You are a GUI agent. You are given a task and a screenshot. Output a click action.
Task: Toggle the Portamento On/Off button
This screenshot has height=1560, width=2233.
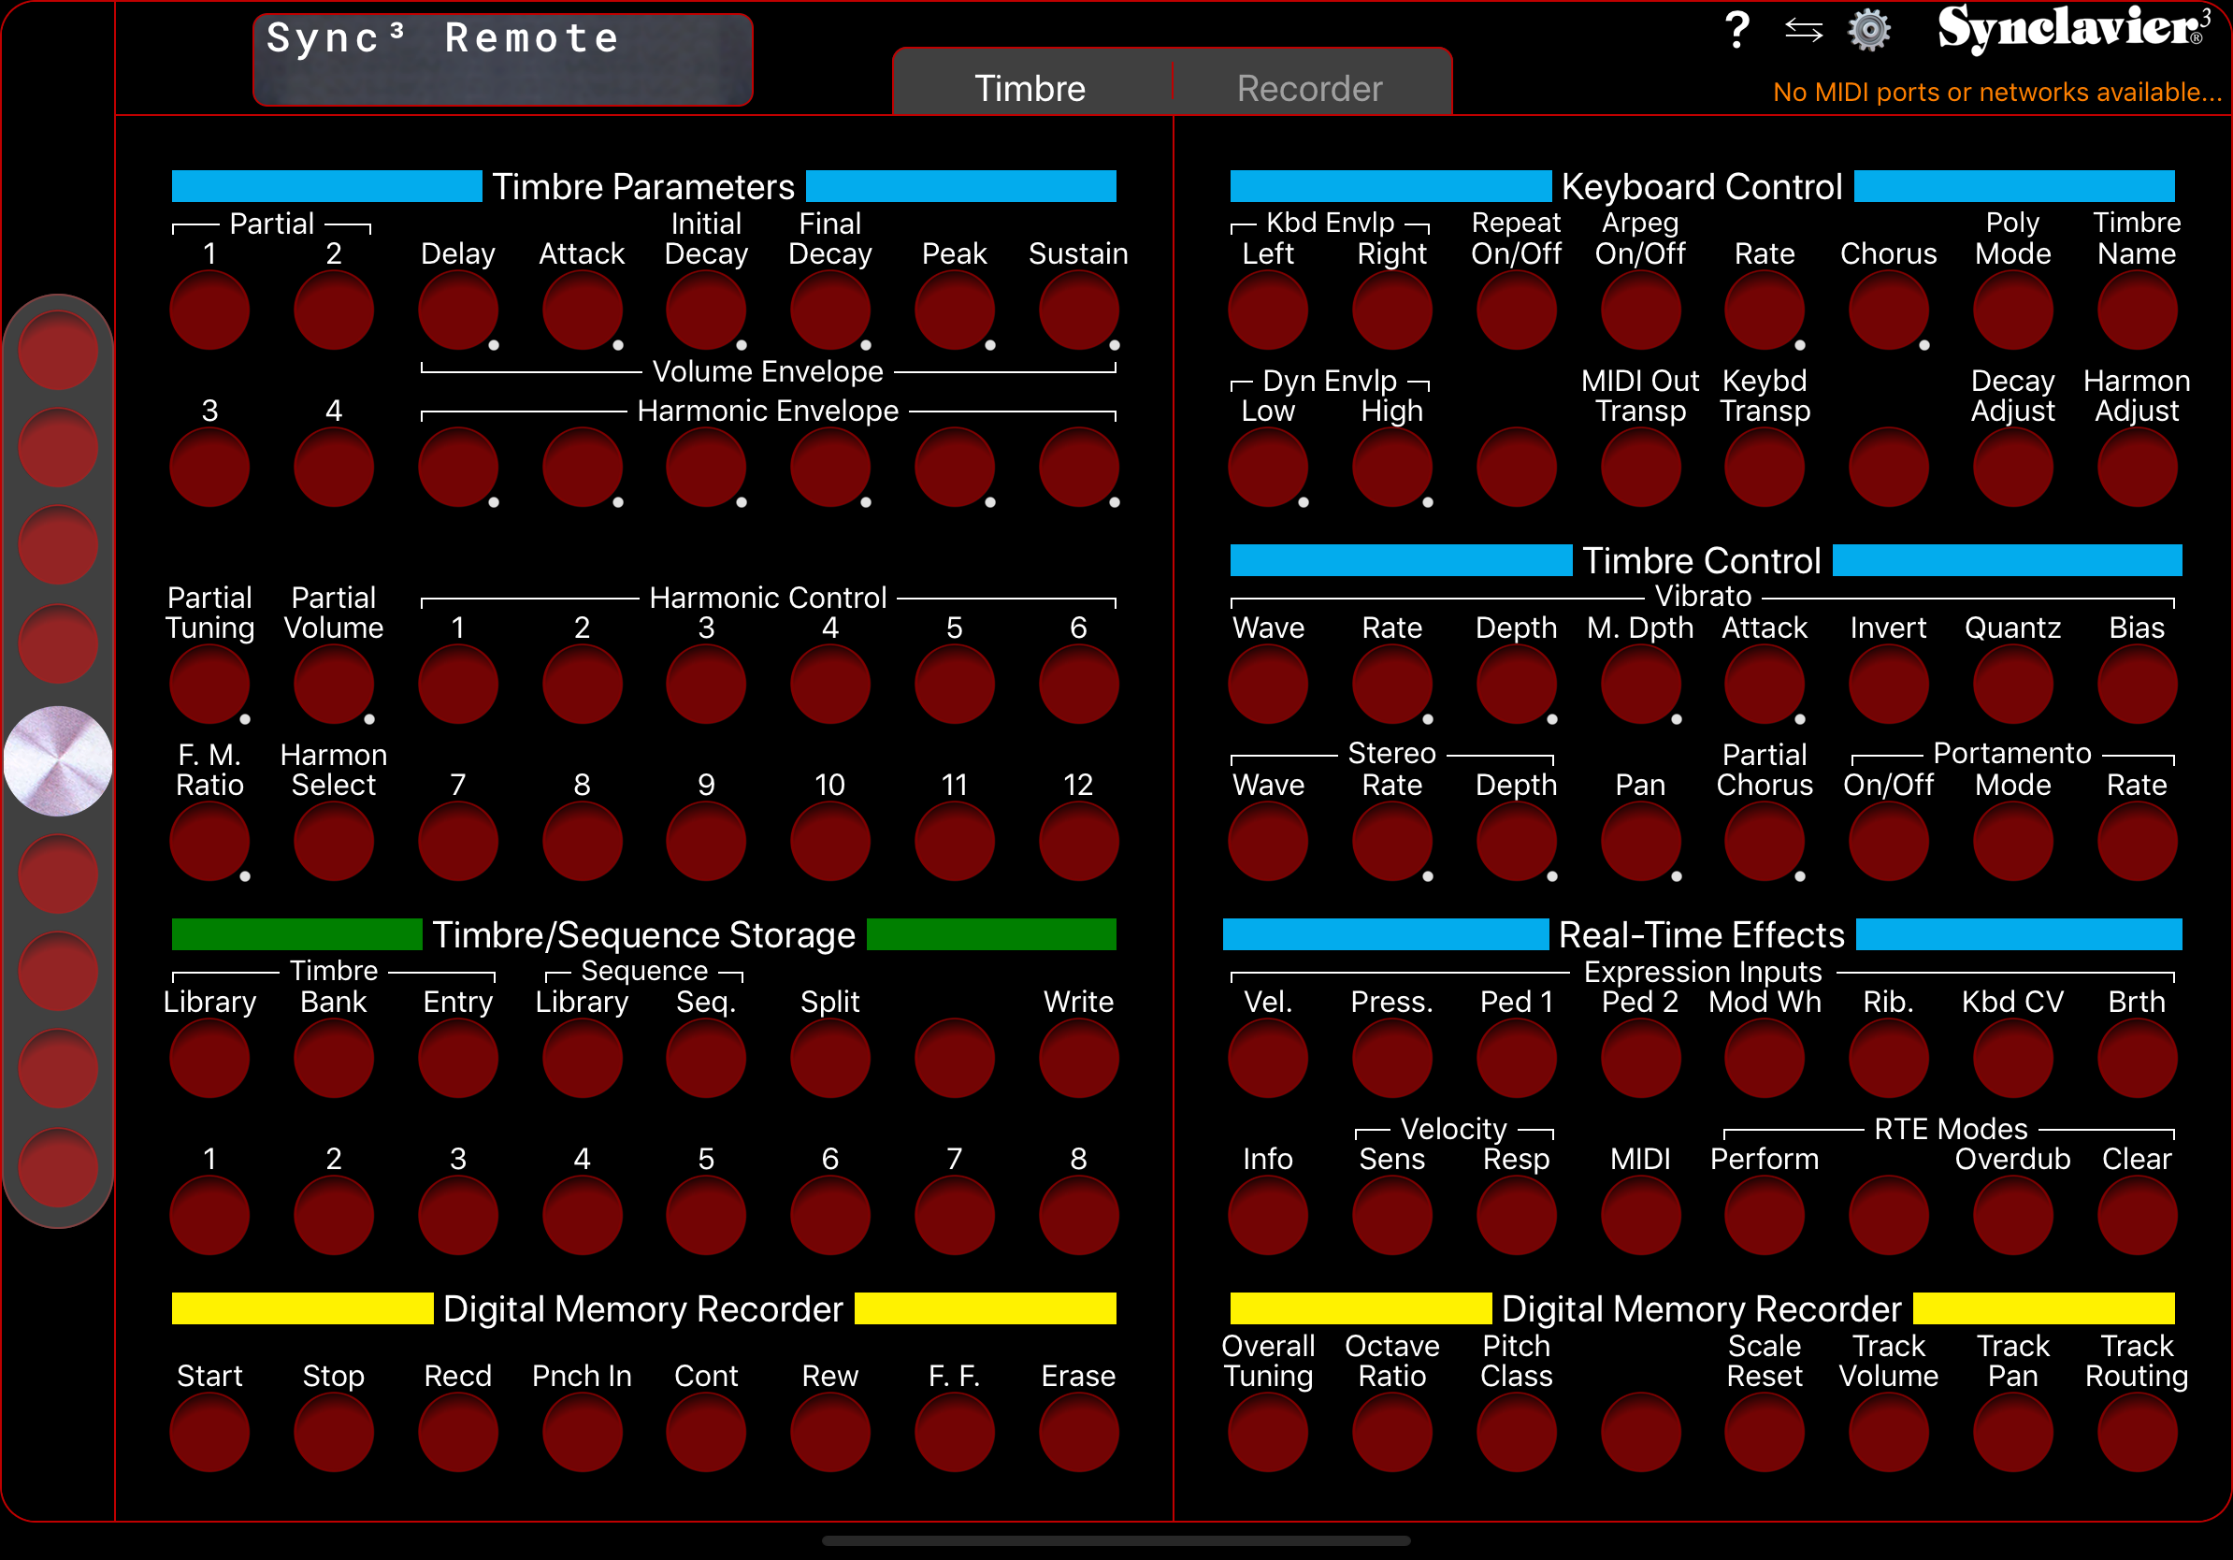click(x=1889, y=843)
